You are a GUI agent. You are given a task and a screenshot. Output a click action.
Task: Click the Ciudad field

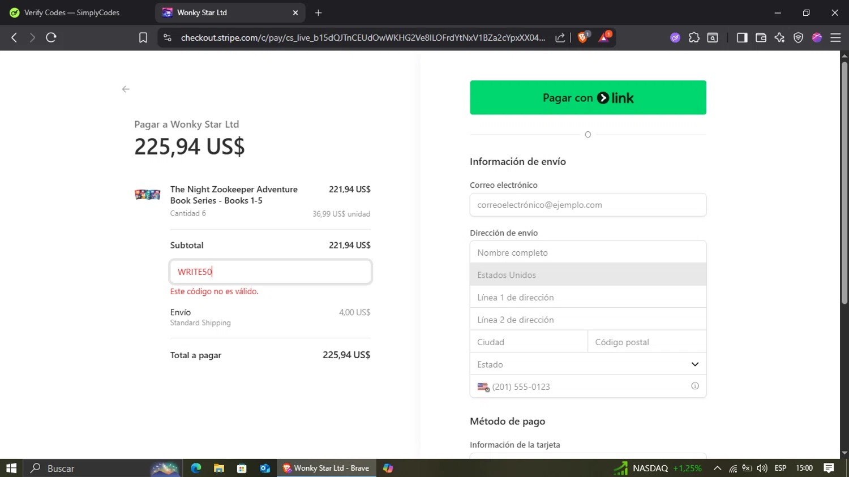click(x=529, y=342)
